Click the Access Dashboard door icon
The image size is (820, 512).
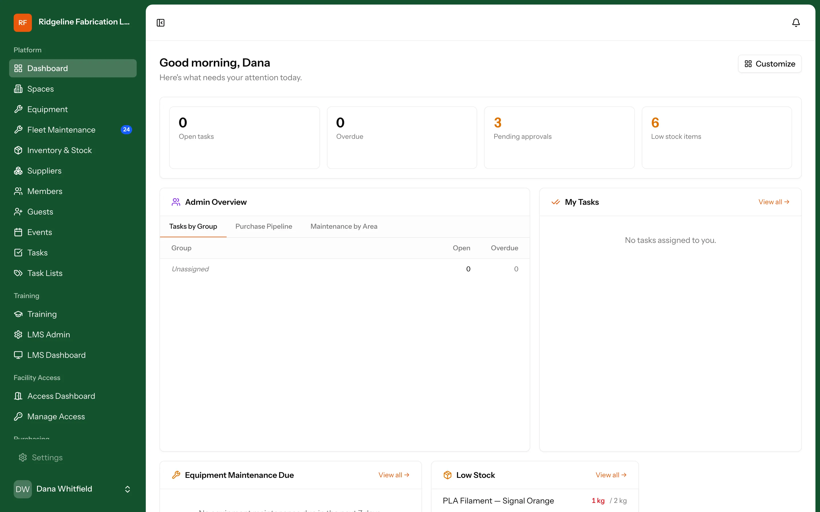(x=18, y=396)
